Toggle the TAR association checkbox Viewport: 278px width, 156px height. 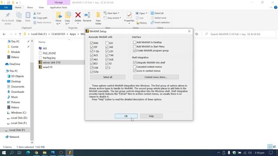[x=107, y=55]
